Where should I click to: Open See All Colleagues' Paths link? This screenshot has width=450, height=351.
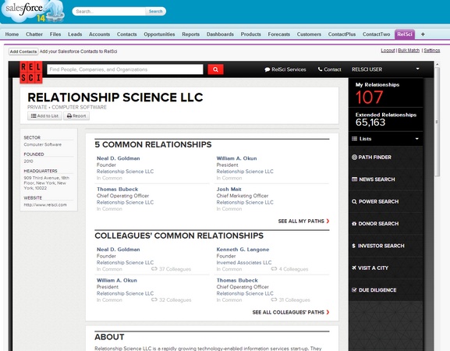pyautogui.click(x=288, y=312)
